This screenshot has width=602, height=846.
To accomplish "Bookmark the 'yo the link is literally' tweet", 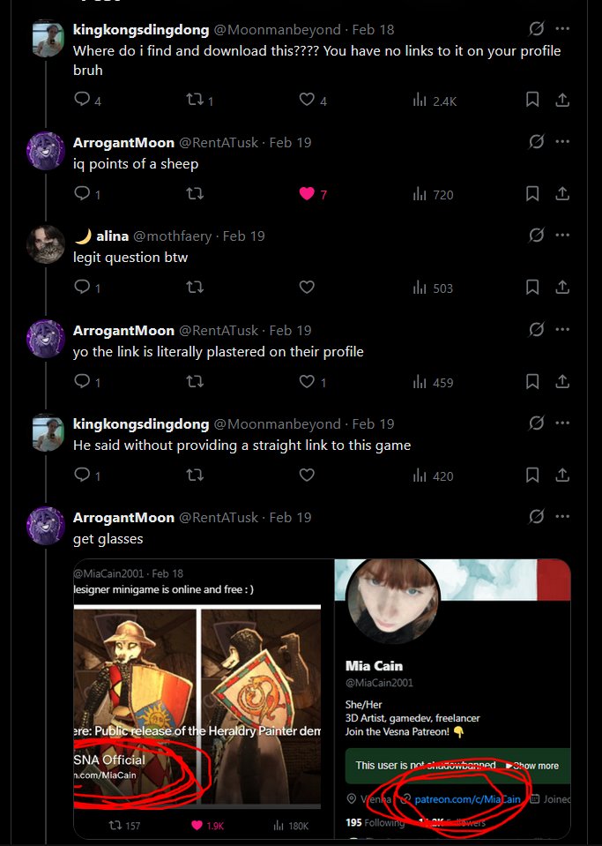I will (532, 381).
